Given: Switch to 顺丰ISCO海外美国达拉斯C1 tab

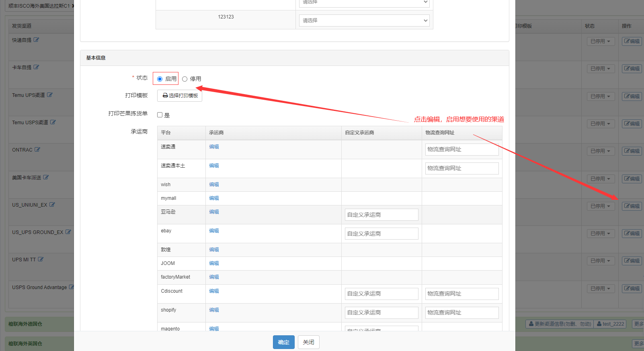Looking at the screenshot, I should point(39,6).
